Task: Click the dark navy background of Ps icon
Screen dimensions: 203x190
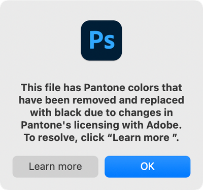Action: (101, 55)
